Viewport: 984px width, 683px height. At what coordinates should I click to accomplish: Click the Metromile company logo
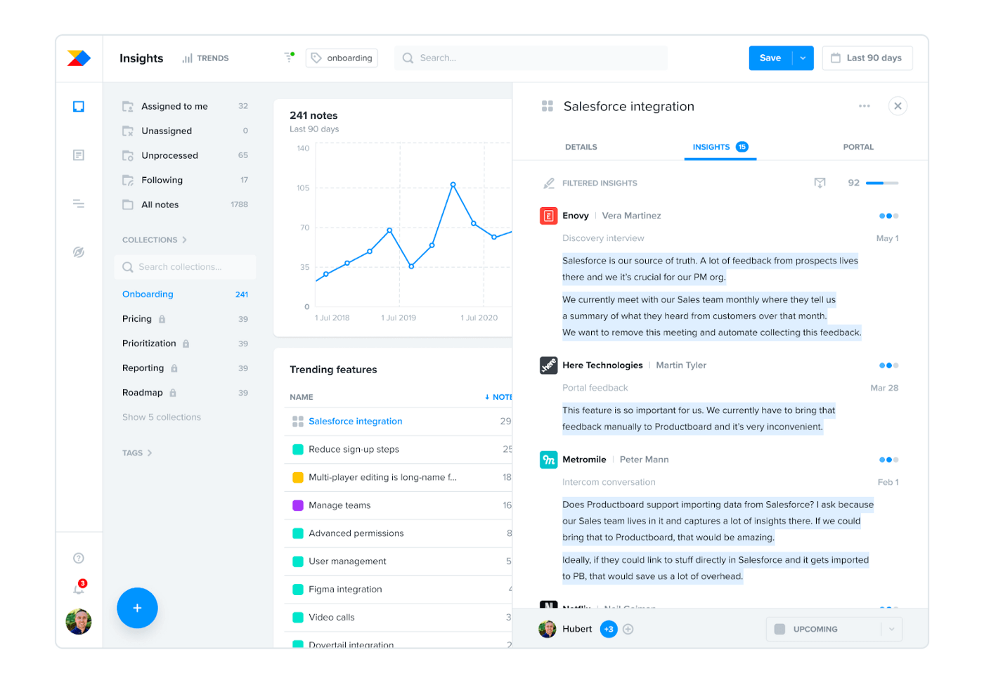[x=549, y=460]
